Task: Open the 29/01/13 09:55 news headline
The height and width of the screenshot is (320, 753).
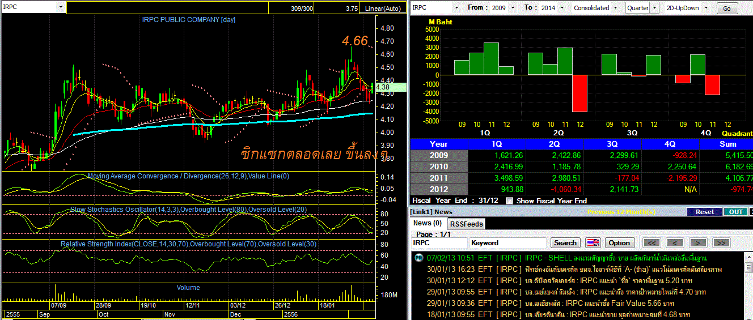Action: click(566, 292)
